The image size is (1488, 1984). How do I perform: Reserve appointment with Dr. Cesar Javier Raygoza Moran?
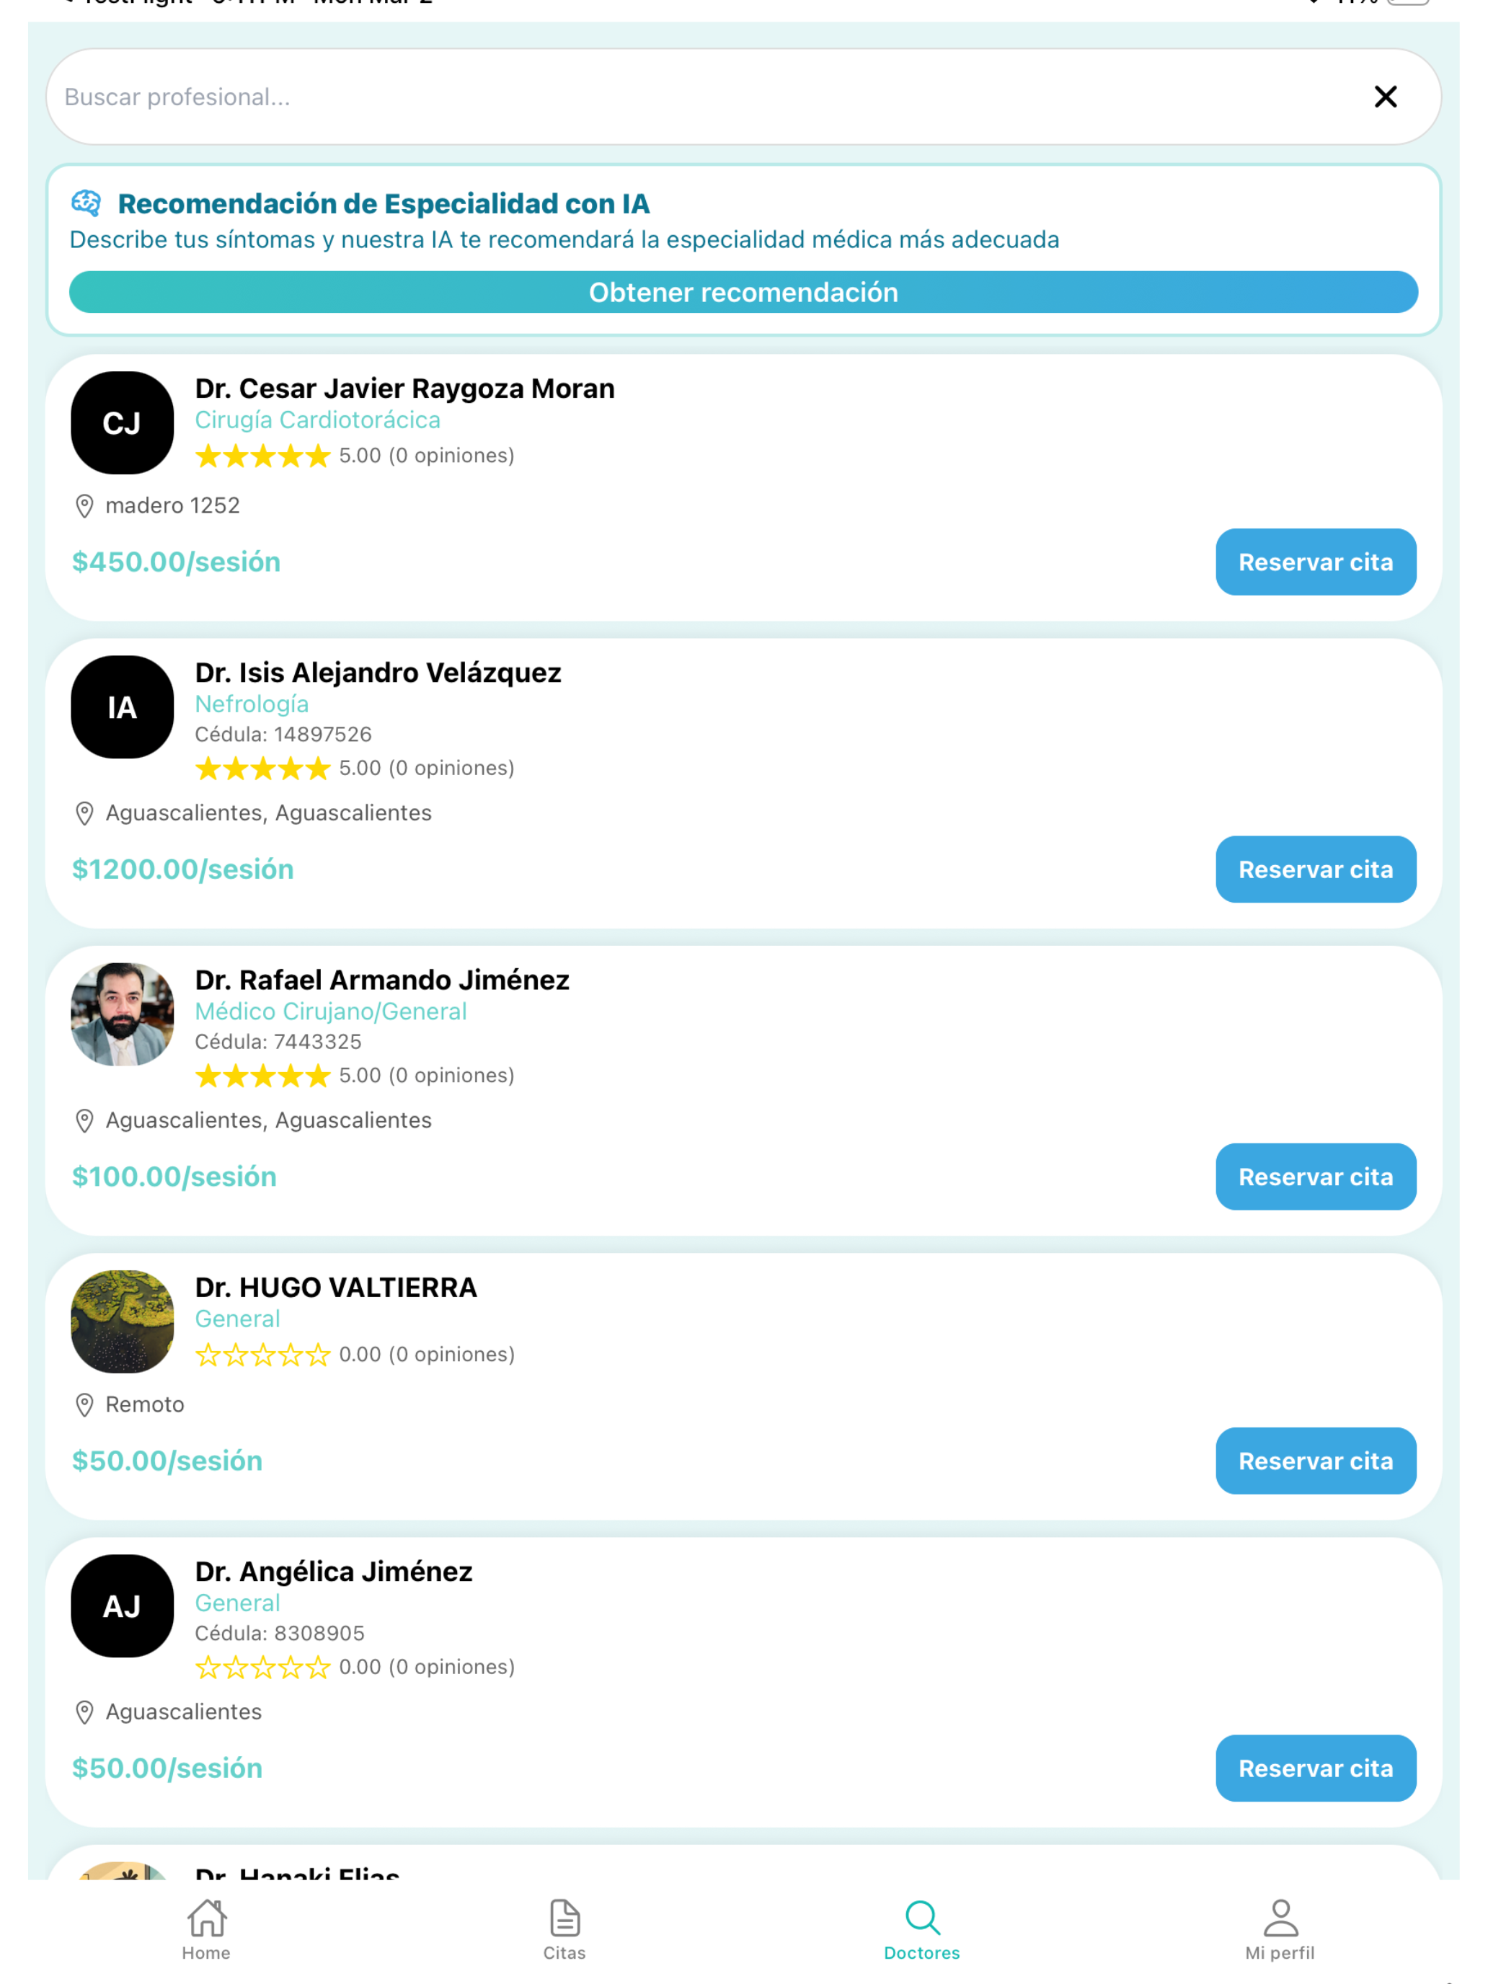pyautogui.click(x=1315, y=562)
